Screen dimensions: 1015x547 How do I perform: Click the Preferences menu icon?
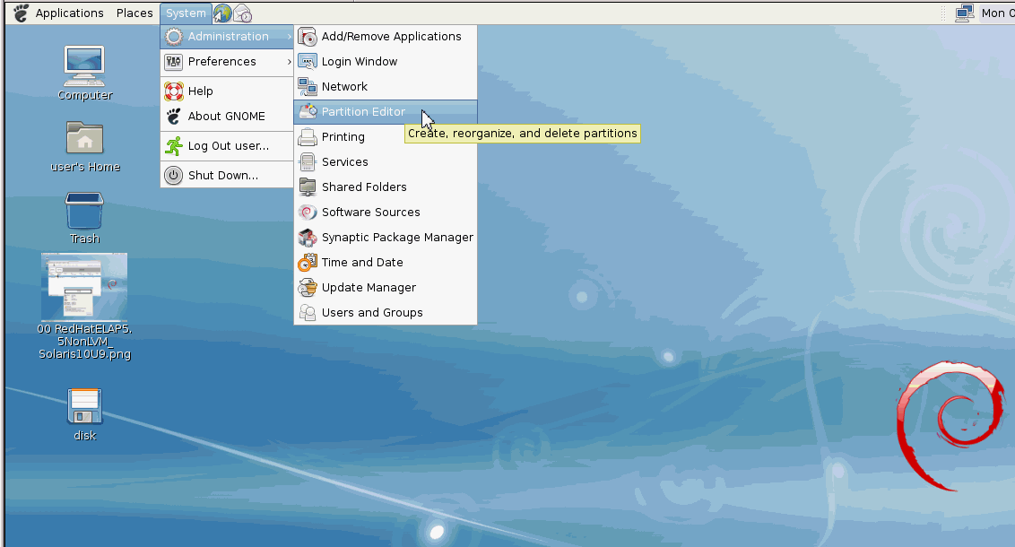tap(173, 62)
